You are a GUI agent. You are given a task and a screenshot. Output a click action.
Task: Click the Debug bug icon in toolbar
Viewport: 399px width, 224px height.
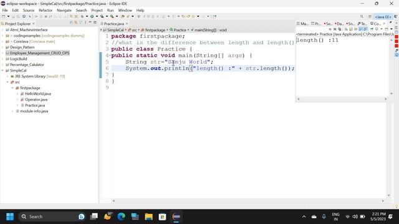click(x=82, y=16)
